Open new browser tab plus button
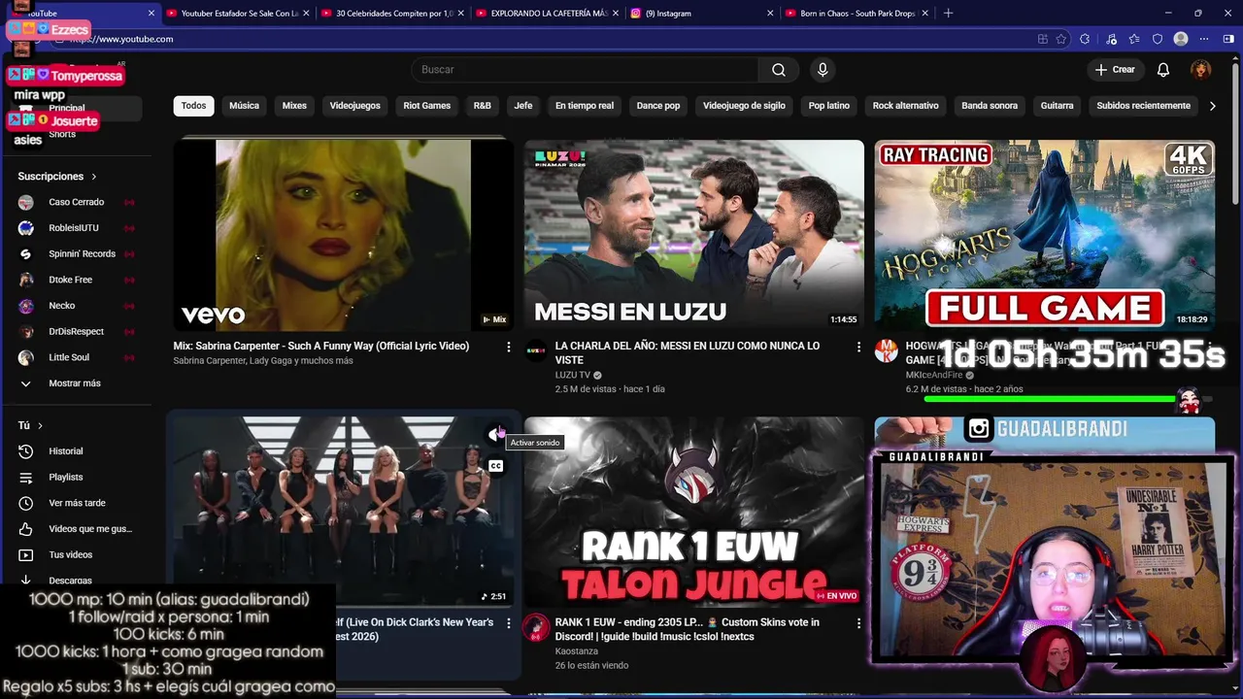The image size is (1243, 699). click(948, 13)
